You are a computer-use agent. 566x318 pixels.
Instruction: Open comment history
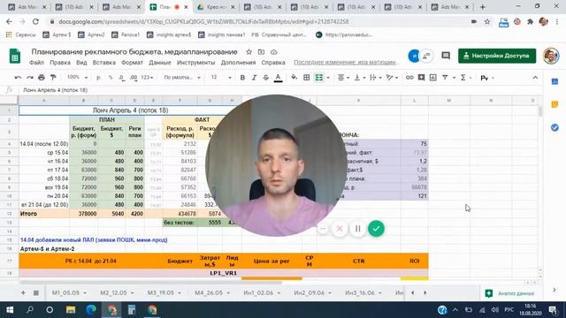pos(446,56)
